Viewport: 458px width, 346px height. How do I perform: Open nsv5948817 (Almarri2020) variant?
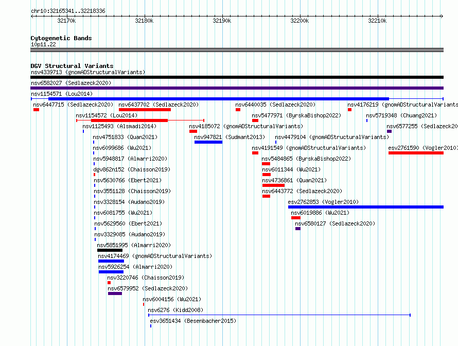[x=130, y=159]
